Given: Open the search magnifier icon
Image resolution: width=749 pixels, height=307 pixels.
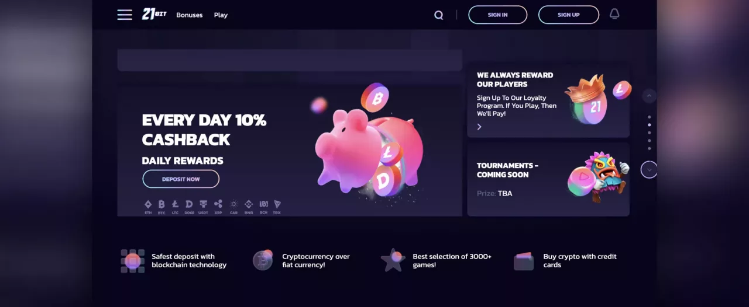Looking at the screenshot, I should click(438, 15).
